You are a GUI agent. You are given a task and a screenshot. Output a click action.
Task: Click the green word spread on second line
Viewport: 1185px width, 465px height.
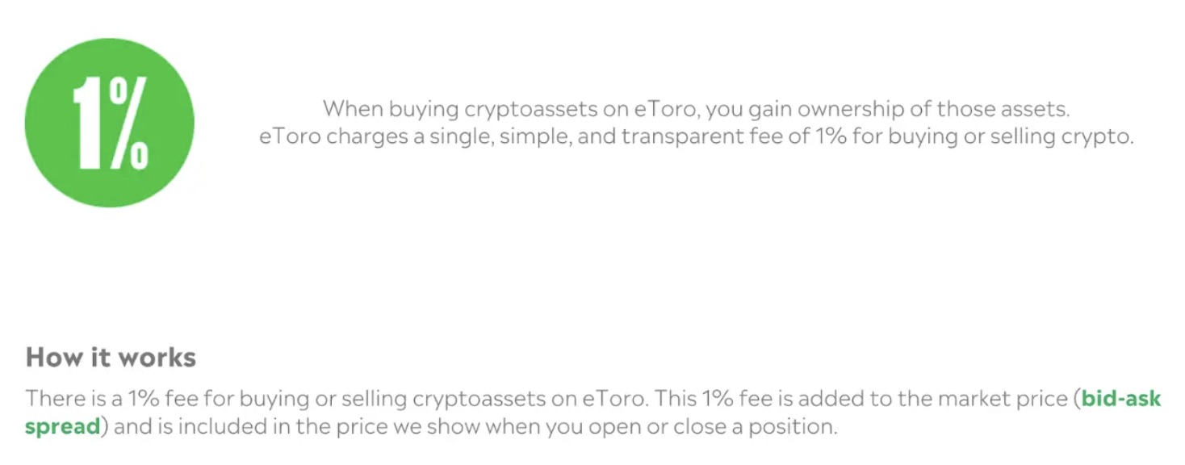[x=63, y=427]
